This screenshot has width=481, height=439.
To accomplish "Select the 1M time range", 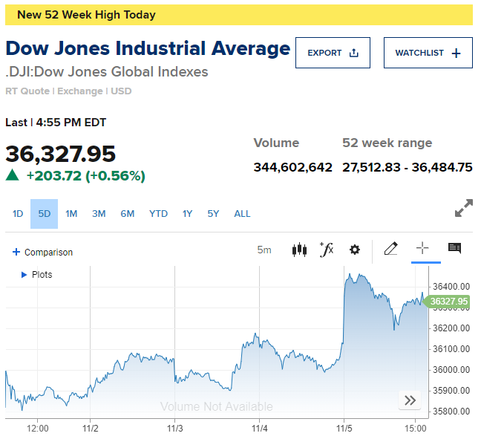I will [x=71, y=214].
